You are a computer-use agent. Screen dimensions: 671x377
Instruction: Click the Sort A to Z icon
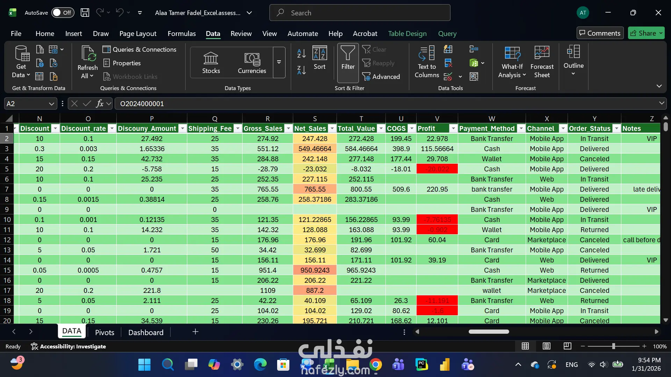pyautogui.click(x=301, y=53)
